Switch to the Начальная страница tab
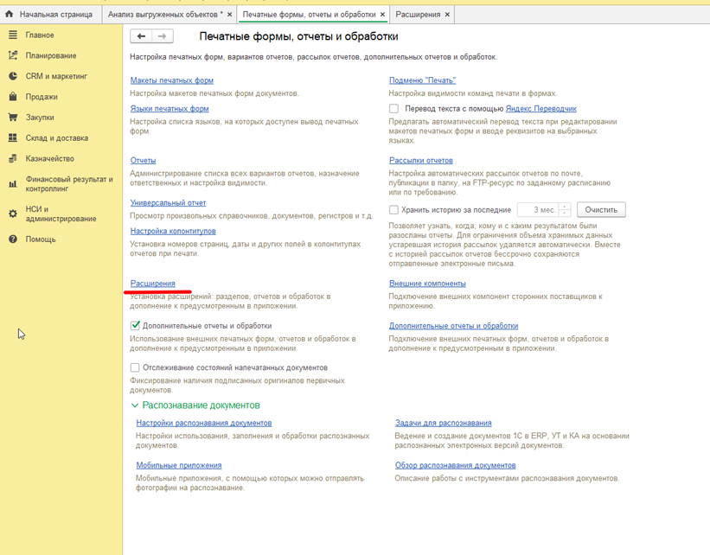This screenshot has height=555, width=710. 51,15
